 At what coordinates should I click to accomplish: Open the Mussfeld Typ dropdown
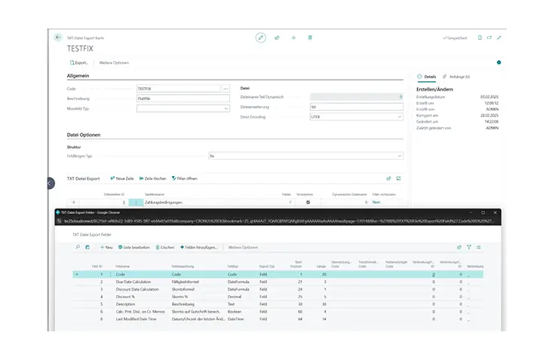pos(226,108)
